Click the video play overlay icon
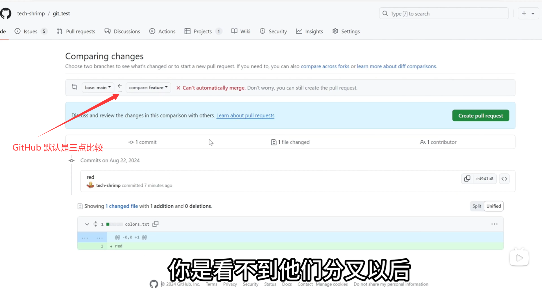Screen dimensions: 542x305 tap(519, 258)
